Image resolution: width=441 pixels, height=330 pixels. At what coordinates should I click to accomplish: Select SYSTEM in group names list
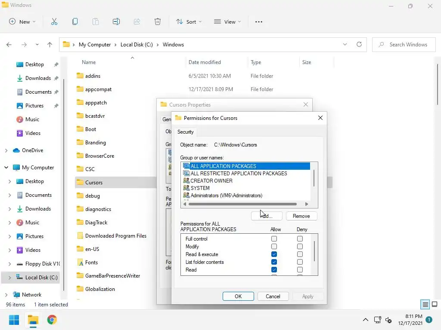point(200,188)
